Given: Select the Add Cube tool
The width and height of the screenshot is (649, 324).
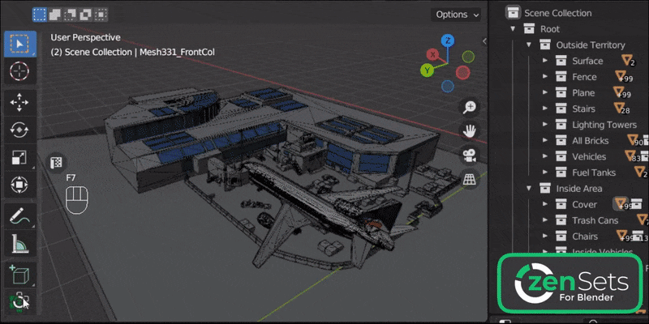Looking at the screenshot, I should [x=19, y=275].
